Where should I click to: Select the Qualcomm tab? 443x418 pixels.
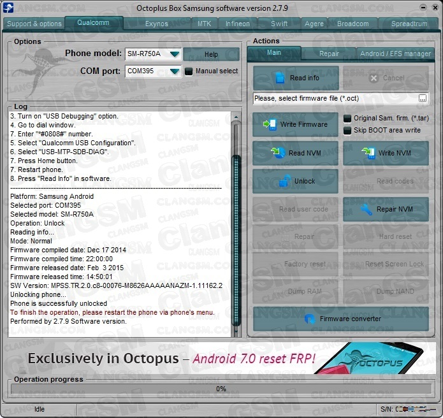[93, 22]
